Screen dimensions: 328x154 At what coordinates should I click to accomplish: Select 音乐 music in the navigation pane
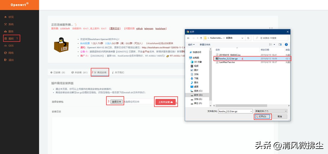tap(194, 82)
